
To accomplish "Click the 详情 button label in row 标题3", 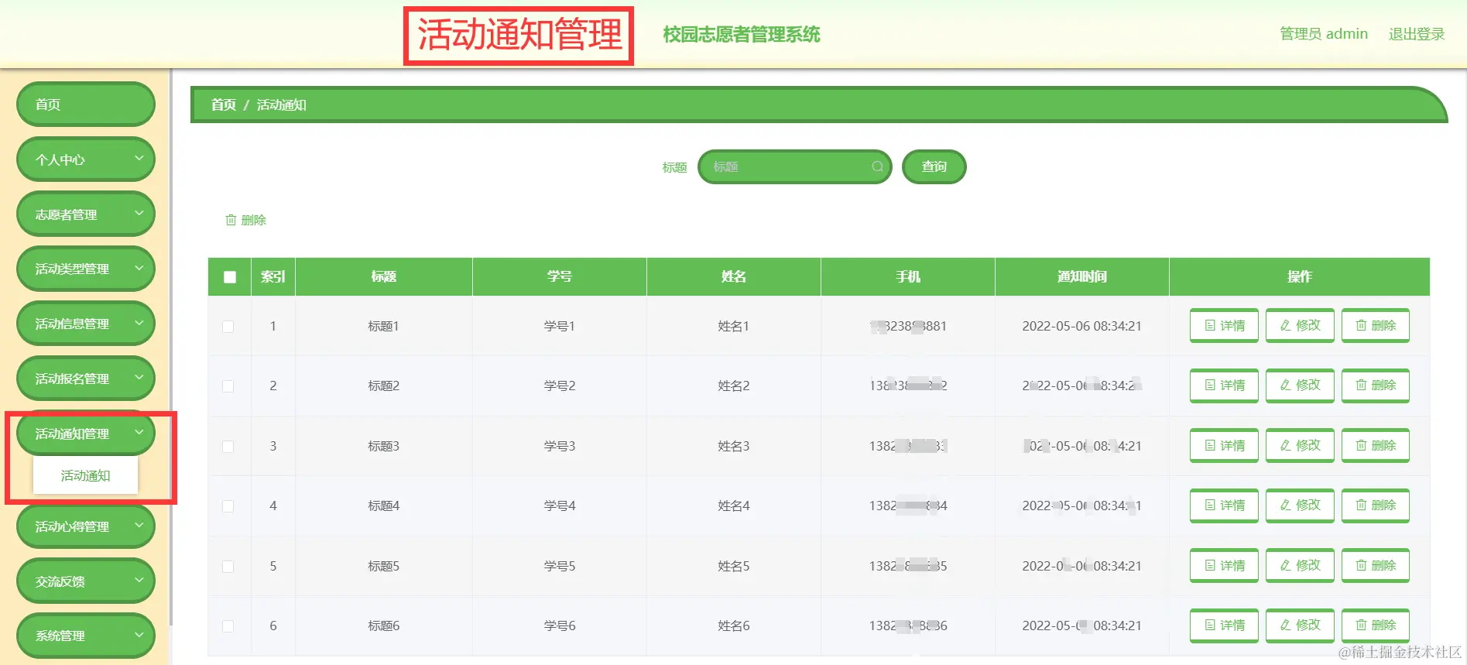I will (1232, 446).
